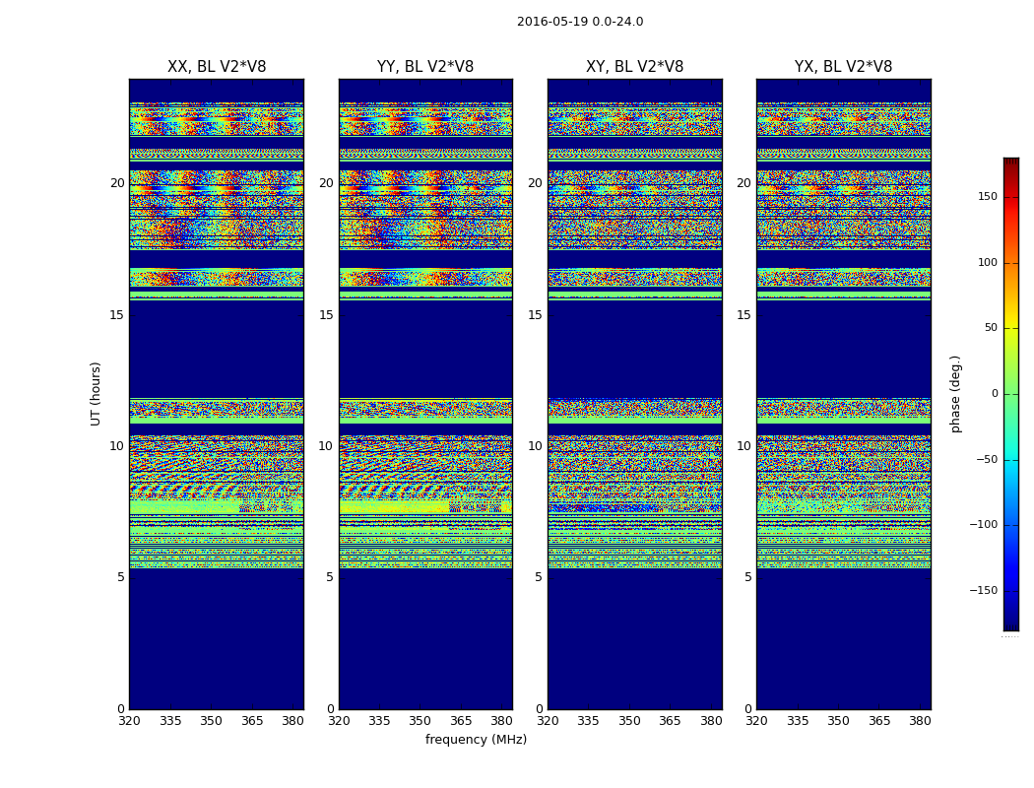The image size is (1034, 788).
Task: Click the "320" frequency tick under YX panel
Action: [757, 721]
